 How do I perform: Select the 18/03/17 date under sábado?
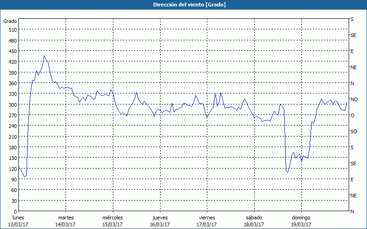tap(254, 224)
